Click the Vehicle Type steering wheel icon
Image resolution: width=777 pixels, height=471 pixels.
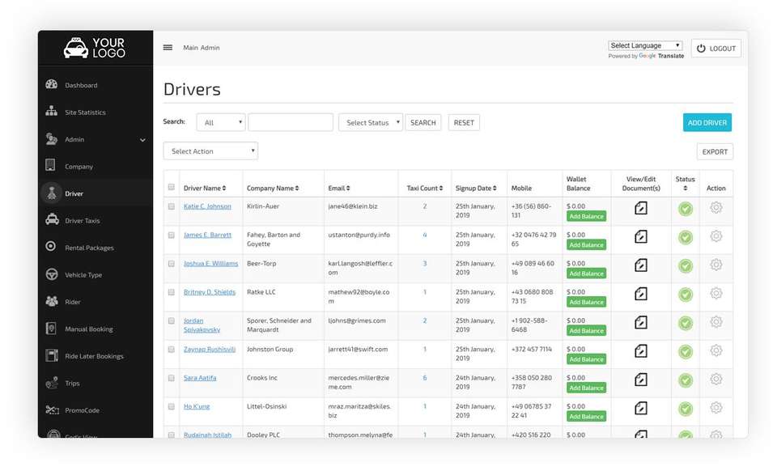pos(52,274)
